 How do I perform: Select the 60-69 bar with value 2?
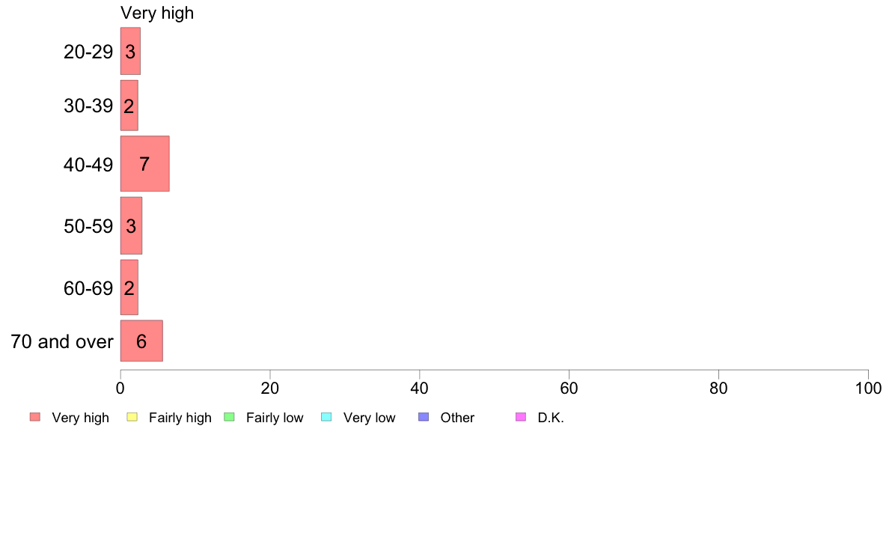point(129,287)
